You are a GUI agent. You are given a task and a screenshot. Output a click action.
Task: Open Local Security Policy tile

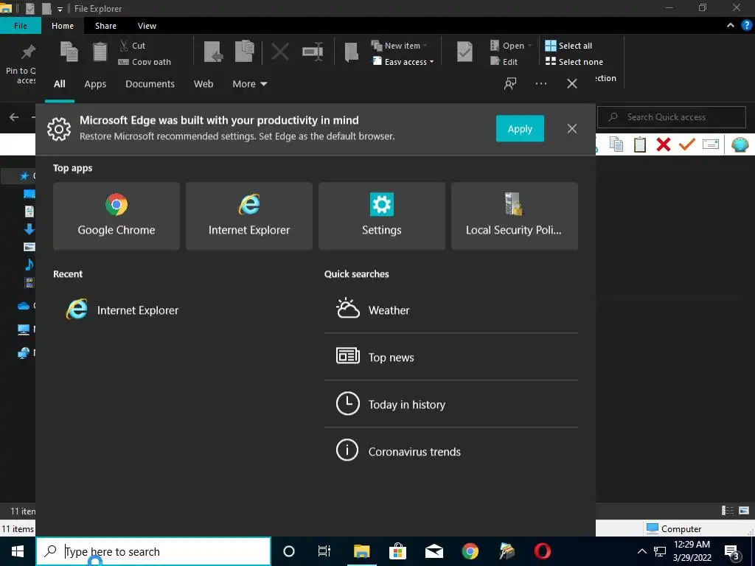pos(514,216)
